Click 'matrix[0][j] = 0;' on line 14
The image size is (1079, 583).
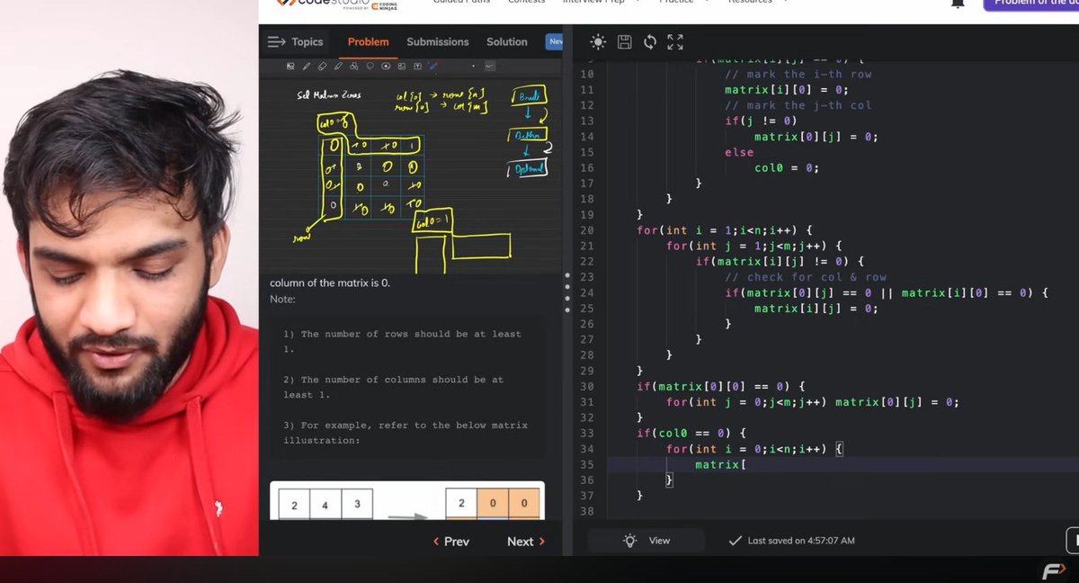(x=816, y=137)
